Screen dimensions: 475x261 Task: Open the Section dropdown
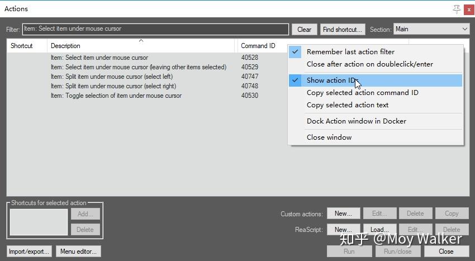click(431, 29)
